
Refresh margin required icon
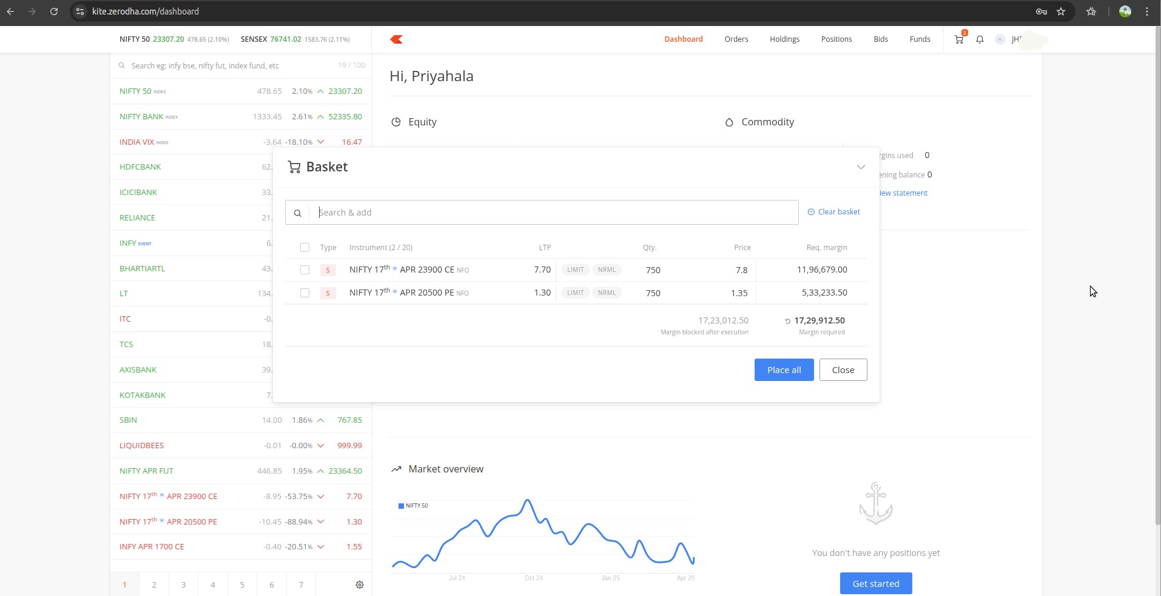click(x=787, y=321)
